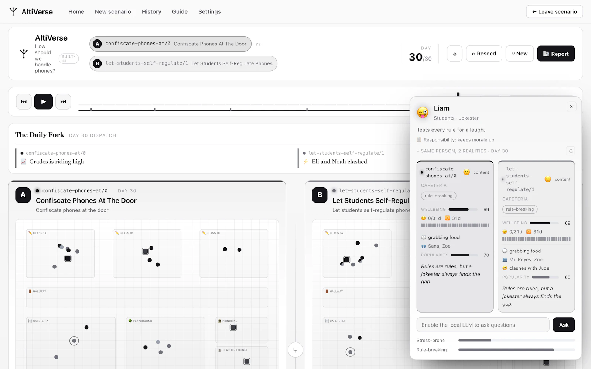Select the square marker in panel A Principal room
Image resolution: width=591 pixels, height=369 pixels.
point(233,327)
